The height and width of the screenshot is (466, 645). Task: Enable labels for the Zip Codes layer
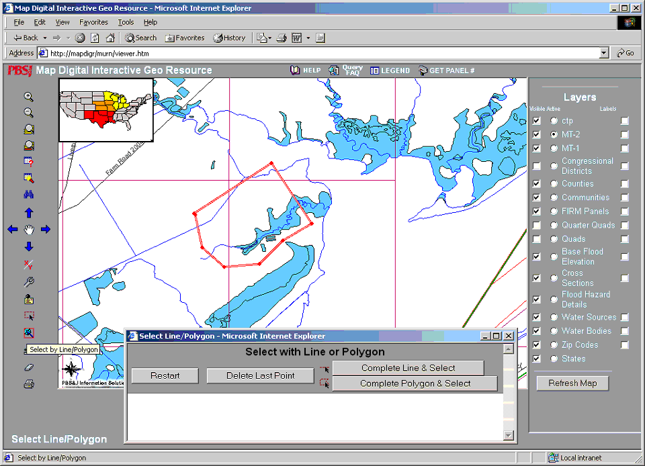624,344
